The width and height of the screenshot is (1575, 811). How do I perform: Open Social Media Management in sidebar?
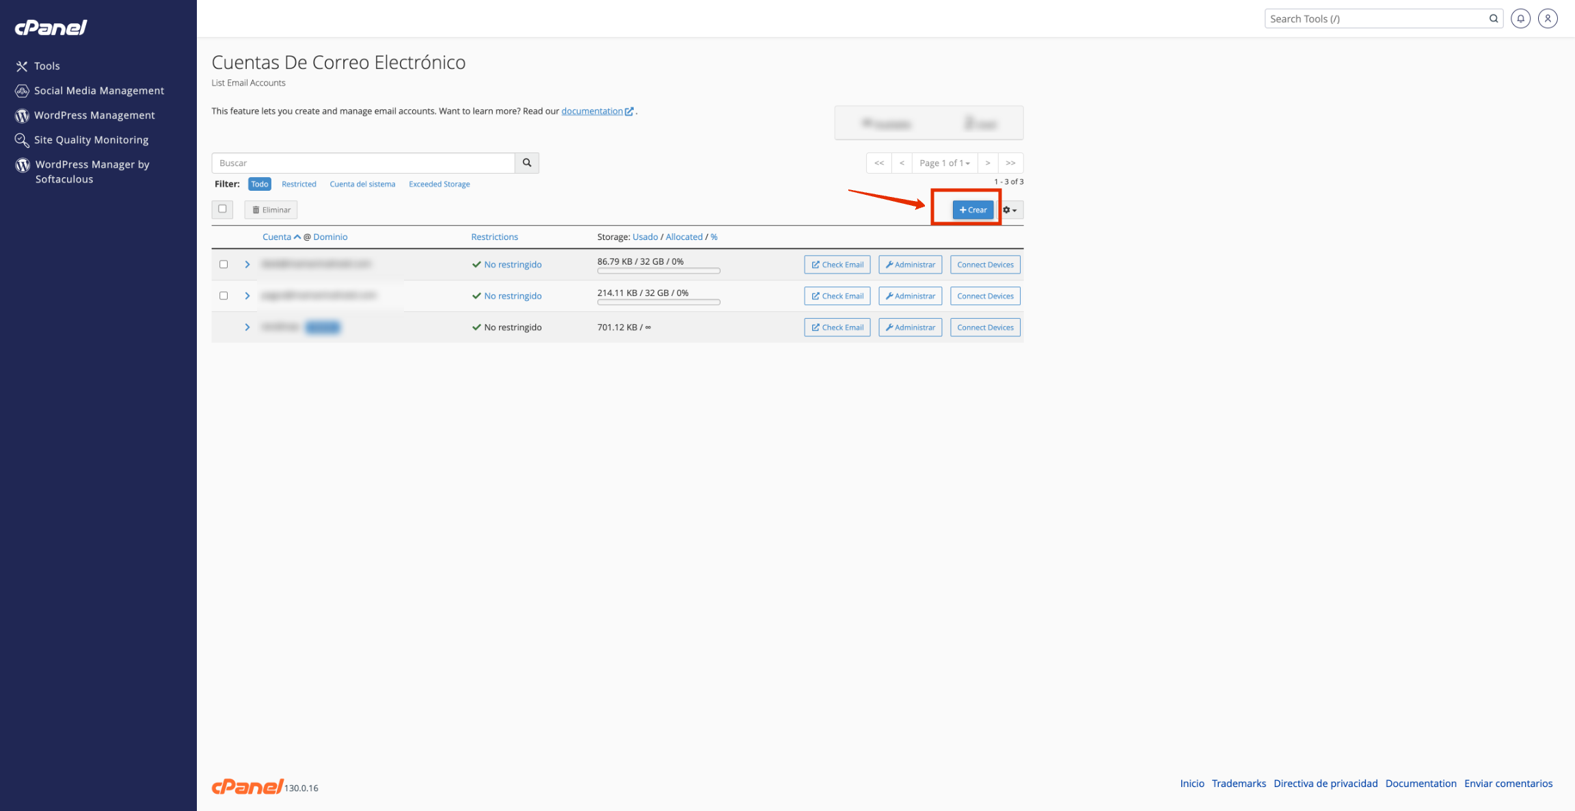point(98,90)
